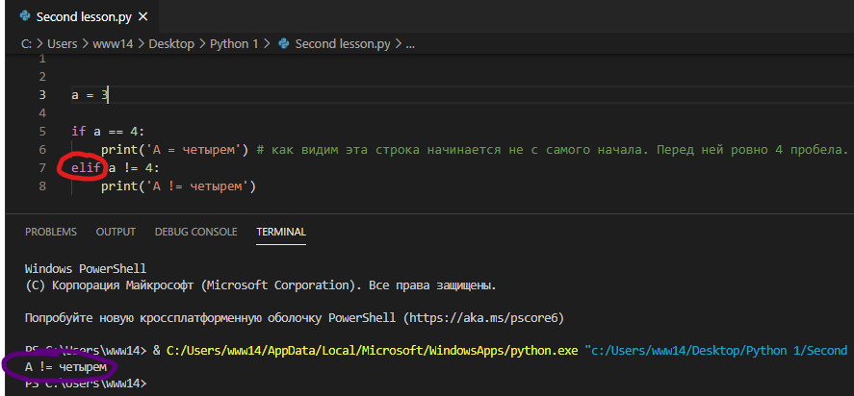This screenshot has width=854, height=396.
Task: Switch to the DEBUG CONSOLE tab
Action: point(196,232)
